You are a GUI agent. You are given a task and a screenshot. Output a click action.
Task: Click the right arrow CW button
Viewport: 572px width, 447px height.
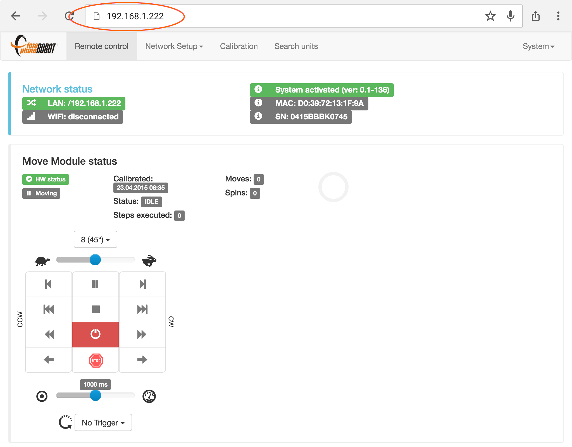pos(142,360)
